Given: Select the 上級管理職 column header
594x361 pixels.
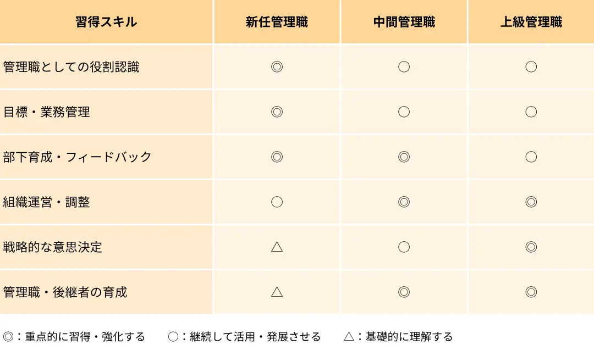Looking at the screenshot, I should pyautogui.click(x=531, y=22).
